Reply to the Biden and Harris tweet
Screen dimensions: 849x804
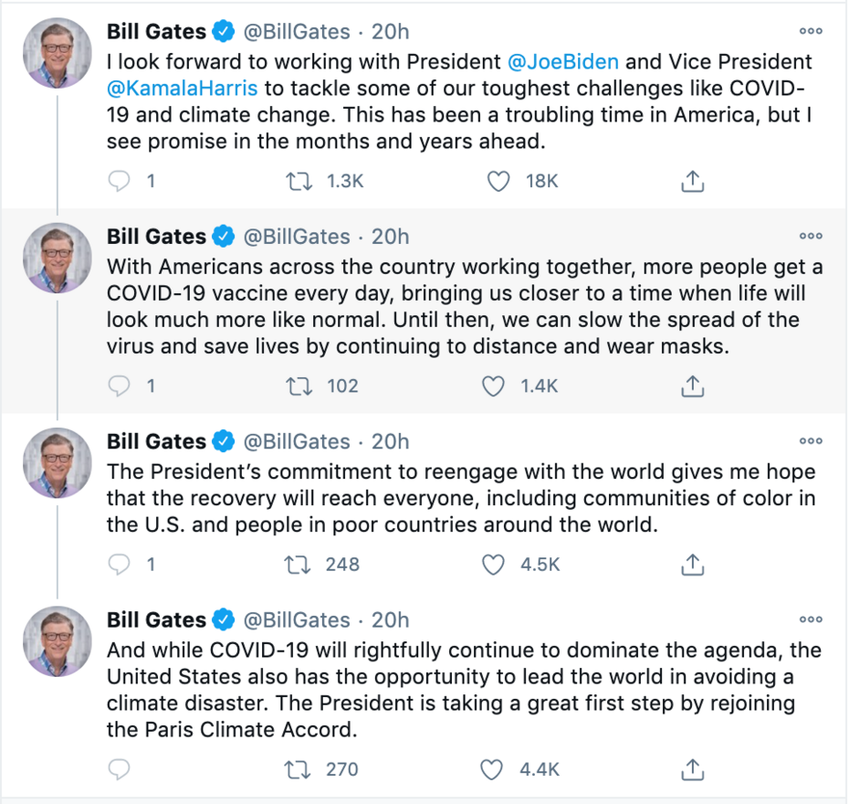click(x=120, y=182)
